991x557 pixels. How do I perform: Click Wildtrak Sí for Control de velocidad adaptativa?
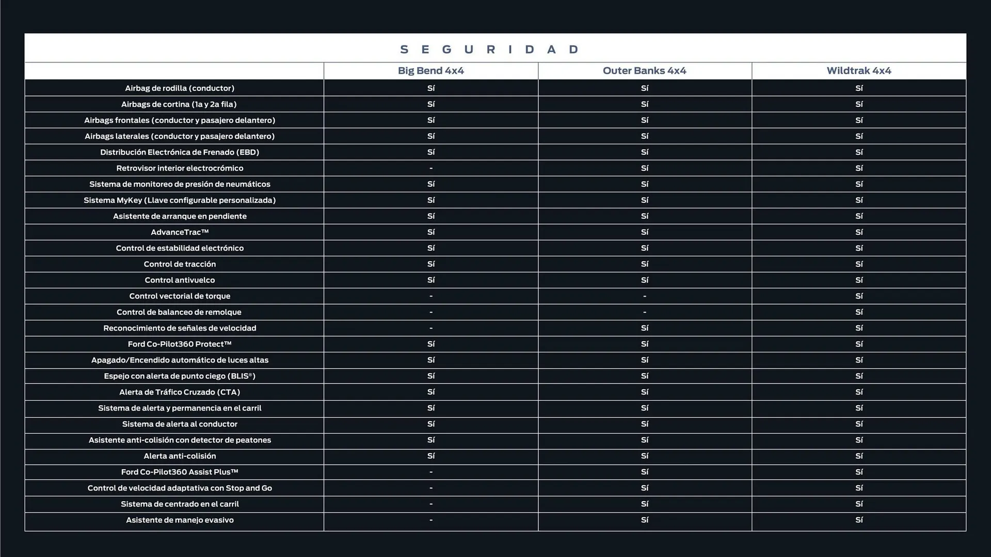coord(859,488)
